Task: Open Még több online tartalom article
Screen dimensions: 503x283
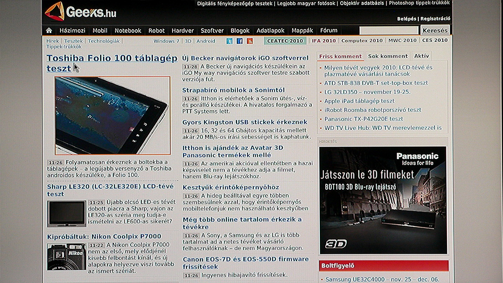Action: 242,223
